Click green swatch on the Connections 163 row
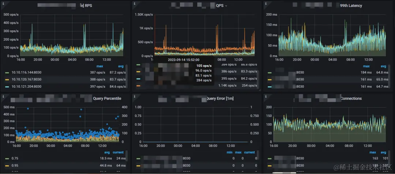This screenshot has width=395, height=174. (x=270, y=159)
